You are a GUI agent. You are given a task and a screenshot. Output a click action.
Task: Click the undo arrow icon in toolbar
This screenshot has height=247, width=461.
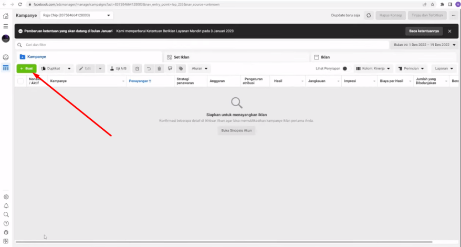(x=149, y=69)
